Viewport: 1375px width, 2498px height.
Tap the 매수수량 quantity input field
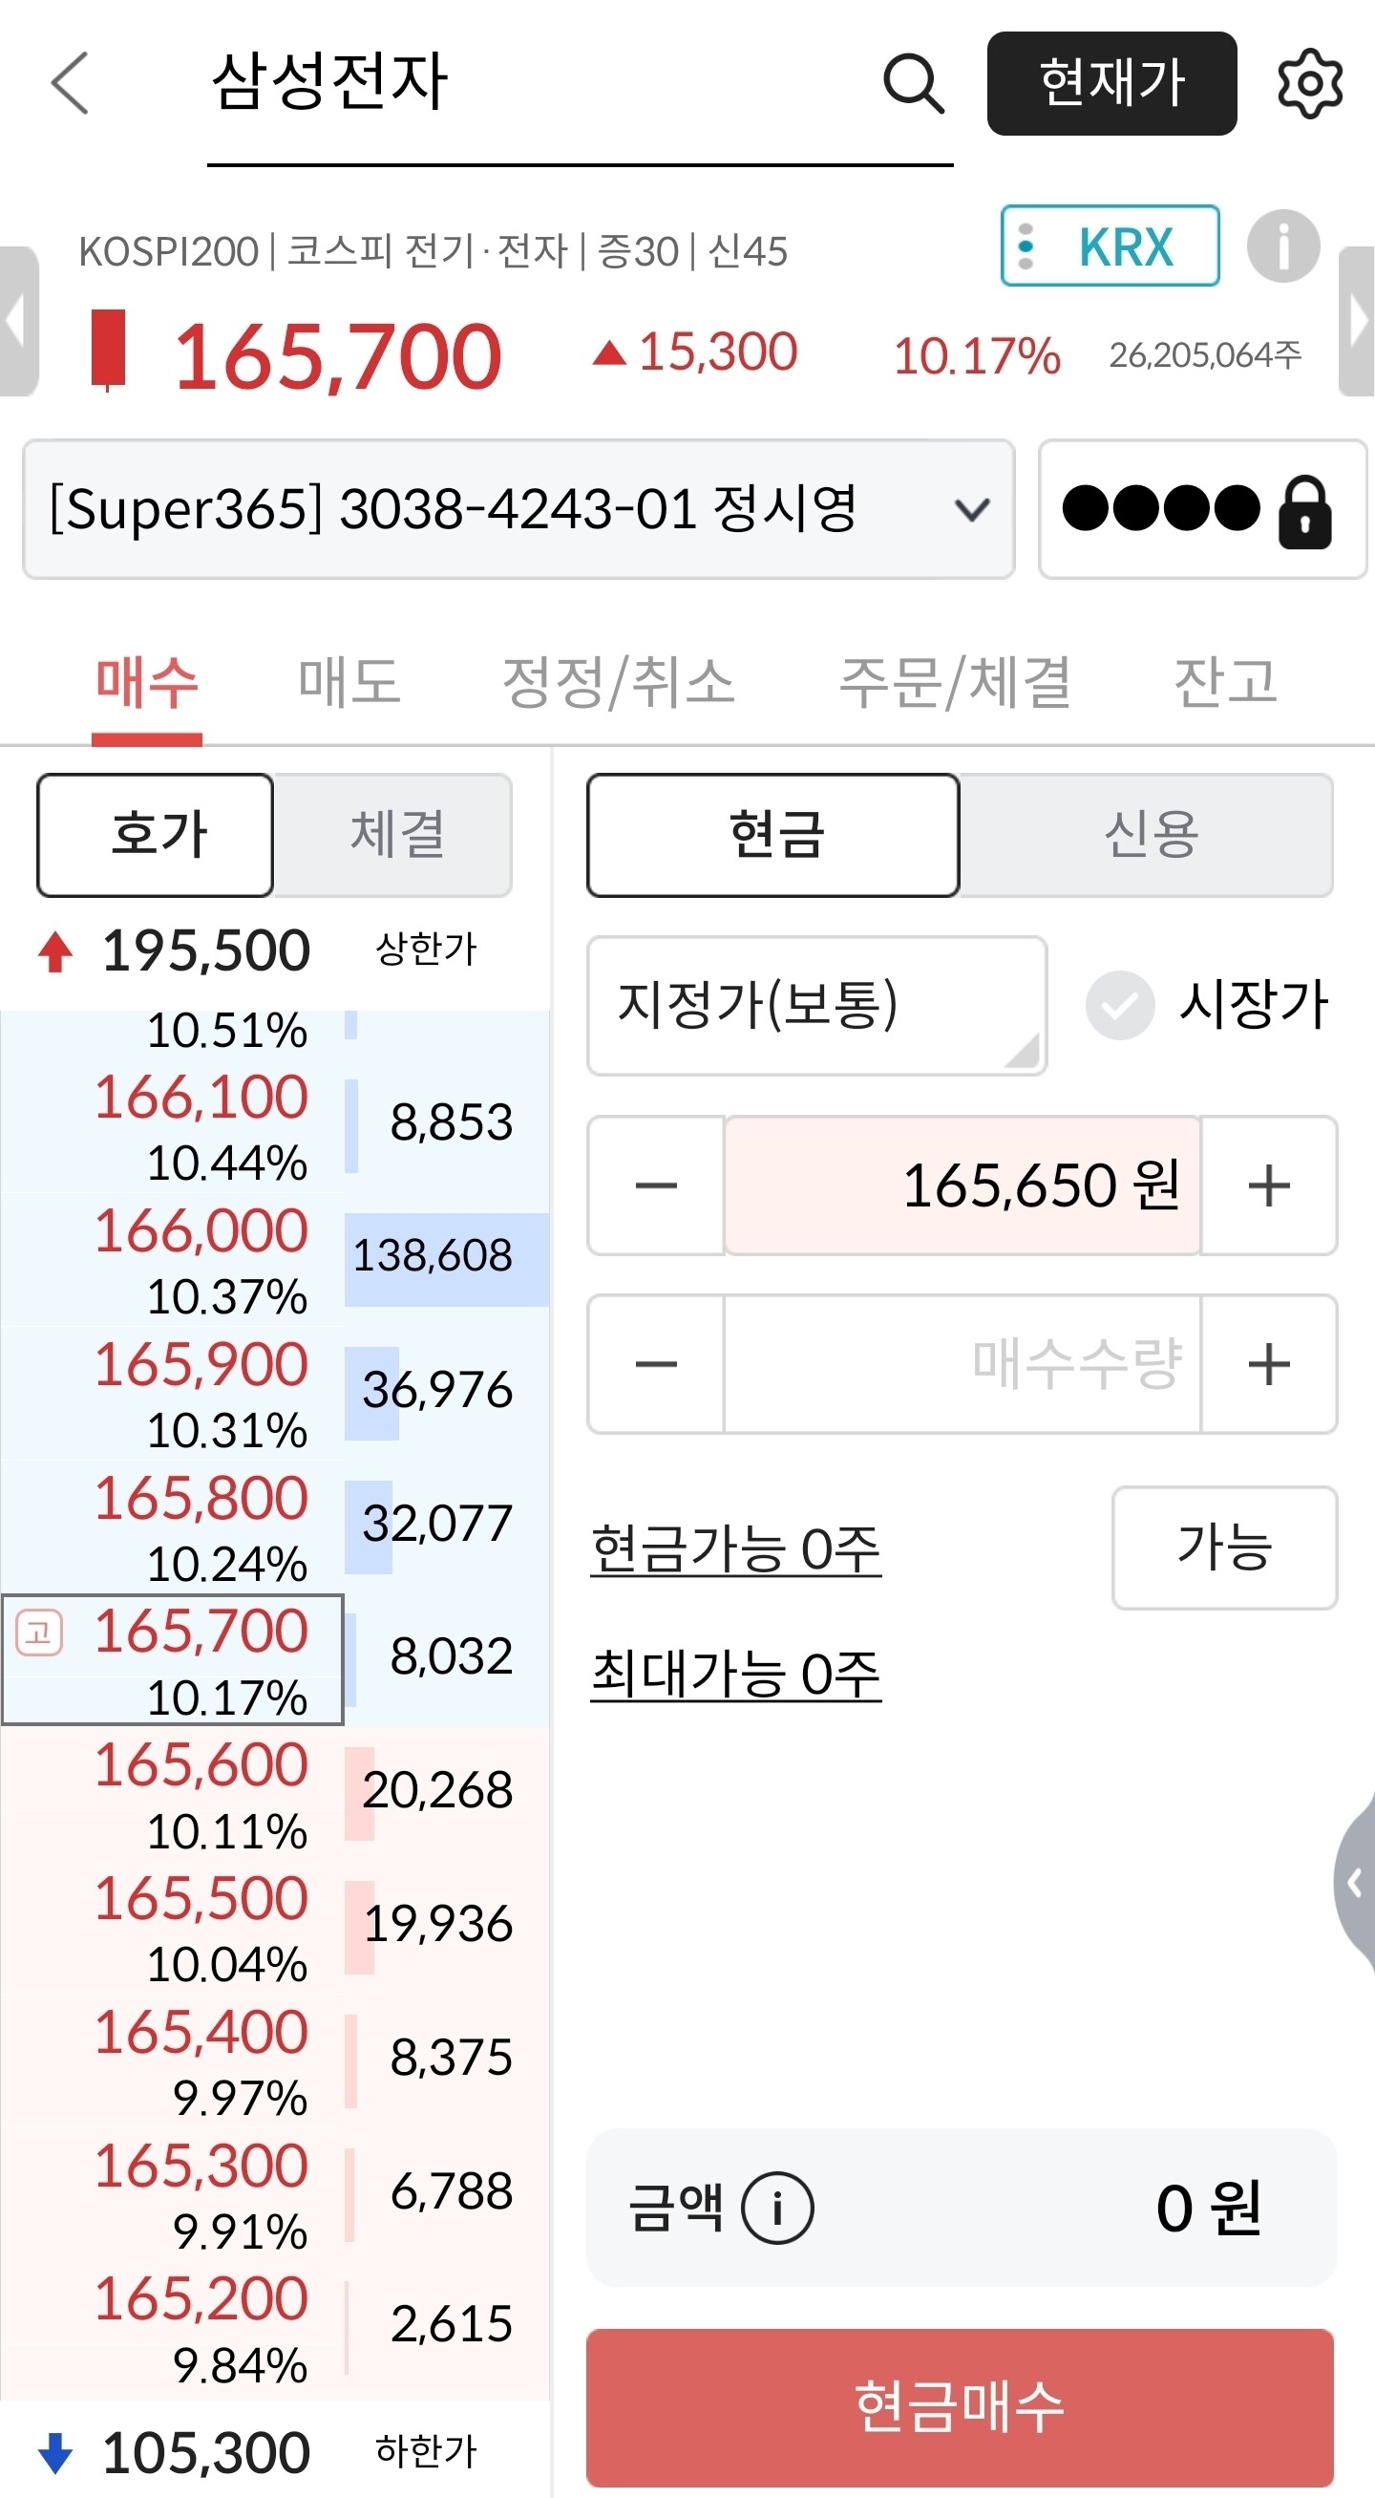(x=962, y=1363)
